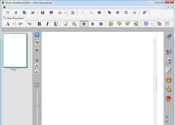Viewport: 175px width, 125px height.
Task: Insert an emoticon via smiley face icon
Action: pos(169,80)
